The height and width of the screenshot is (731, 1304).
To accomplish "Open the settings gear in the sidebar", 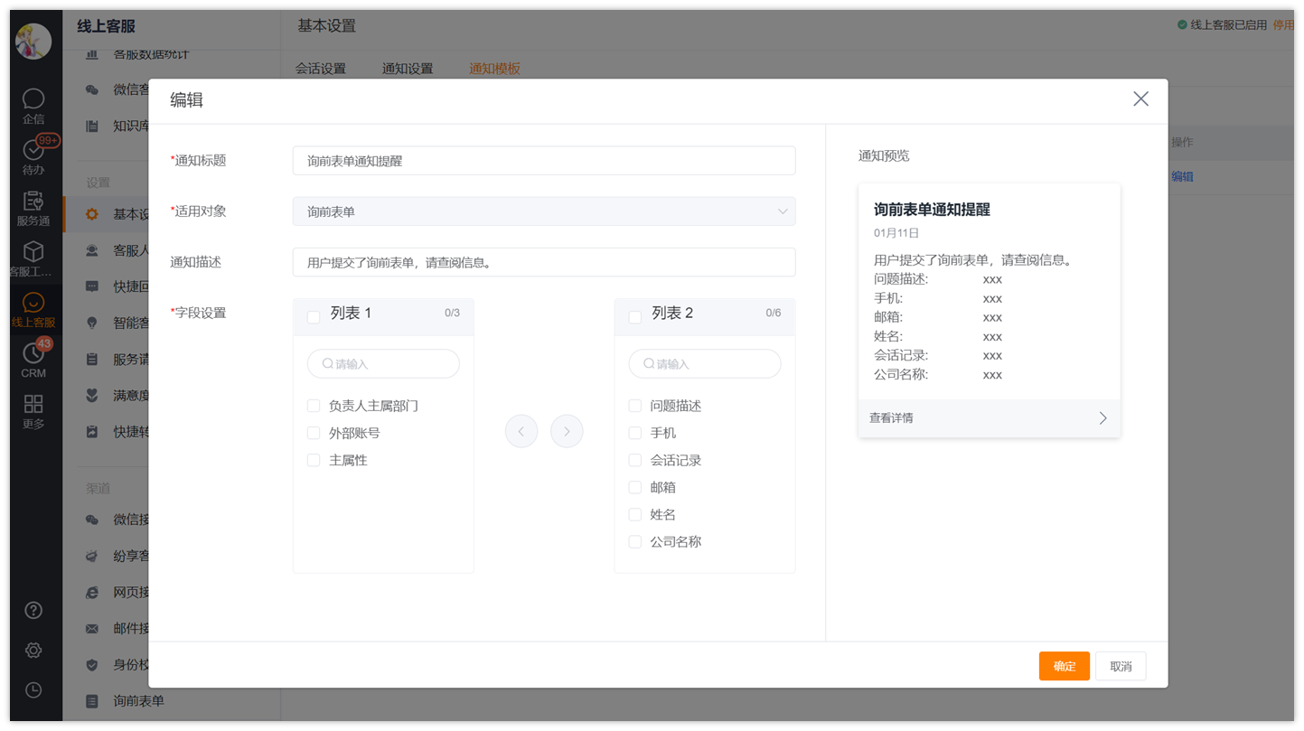I will 33,651.
